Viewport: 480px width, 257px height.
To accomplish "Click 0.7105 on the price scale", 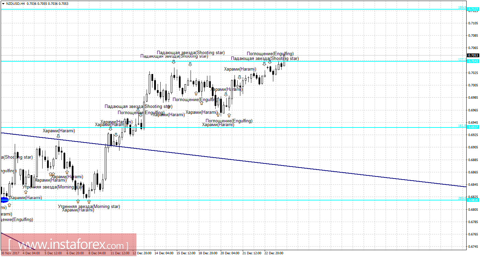I will [473, 23].
